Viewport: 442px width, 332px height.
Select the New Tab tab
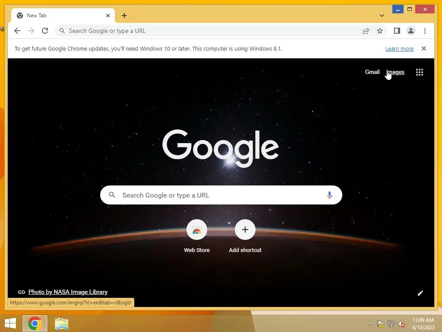(x=63, y=16)
